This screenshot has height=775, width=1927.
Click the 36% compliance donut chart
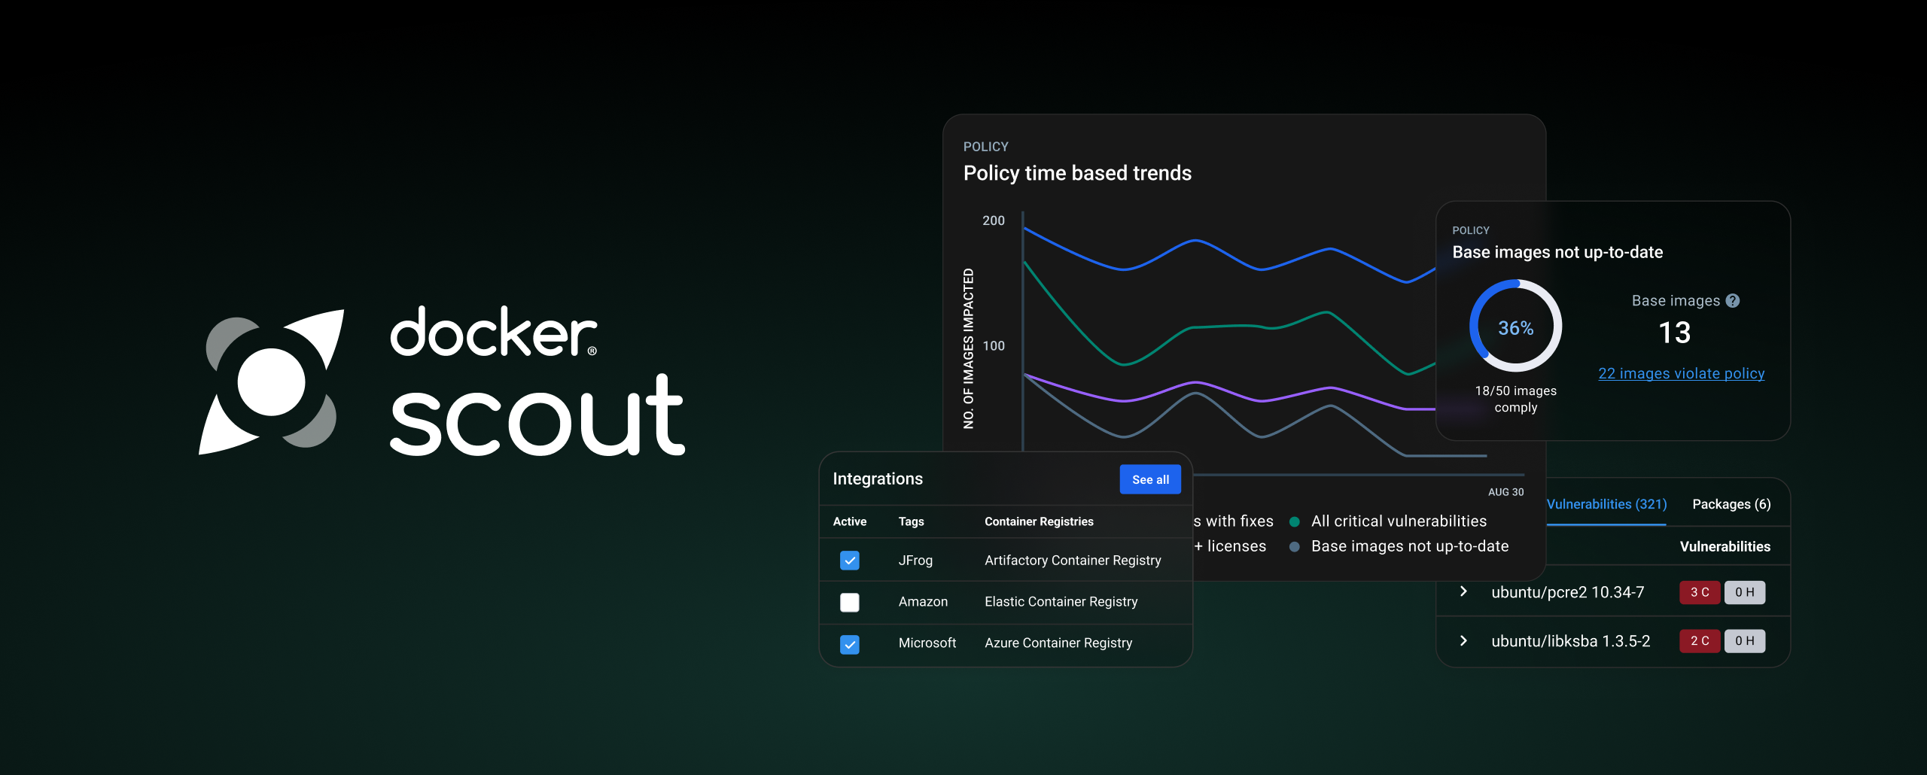tap(1515, 327)
